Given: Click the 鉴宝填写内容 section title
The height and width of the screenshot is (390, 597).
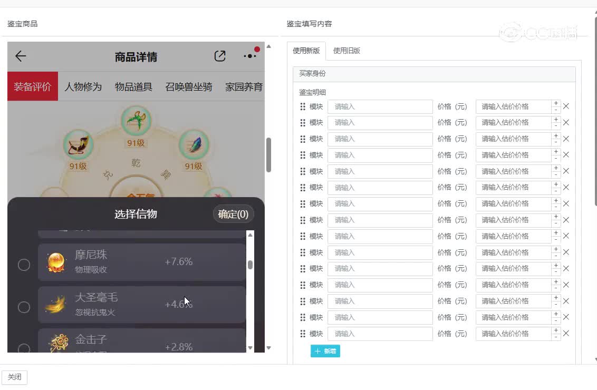Looking at the screenshot, I should [x=309, y=24].
